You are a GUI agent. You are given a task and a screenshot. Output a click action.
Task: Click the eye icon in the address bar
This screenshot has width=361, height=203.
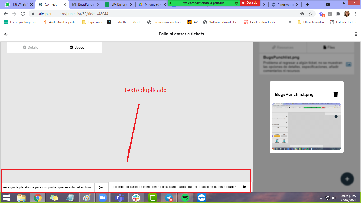302,14
